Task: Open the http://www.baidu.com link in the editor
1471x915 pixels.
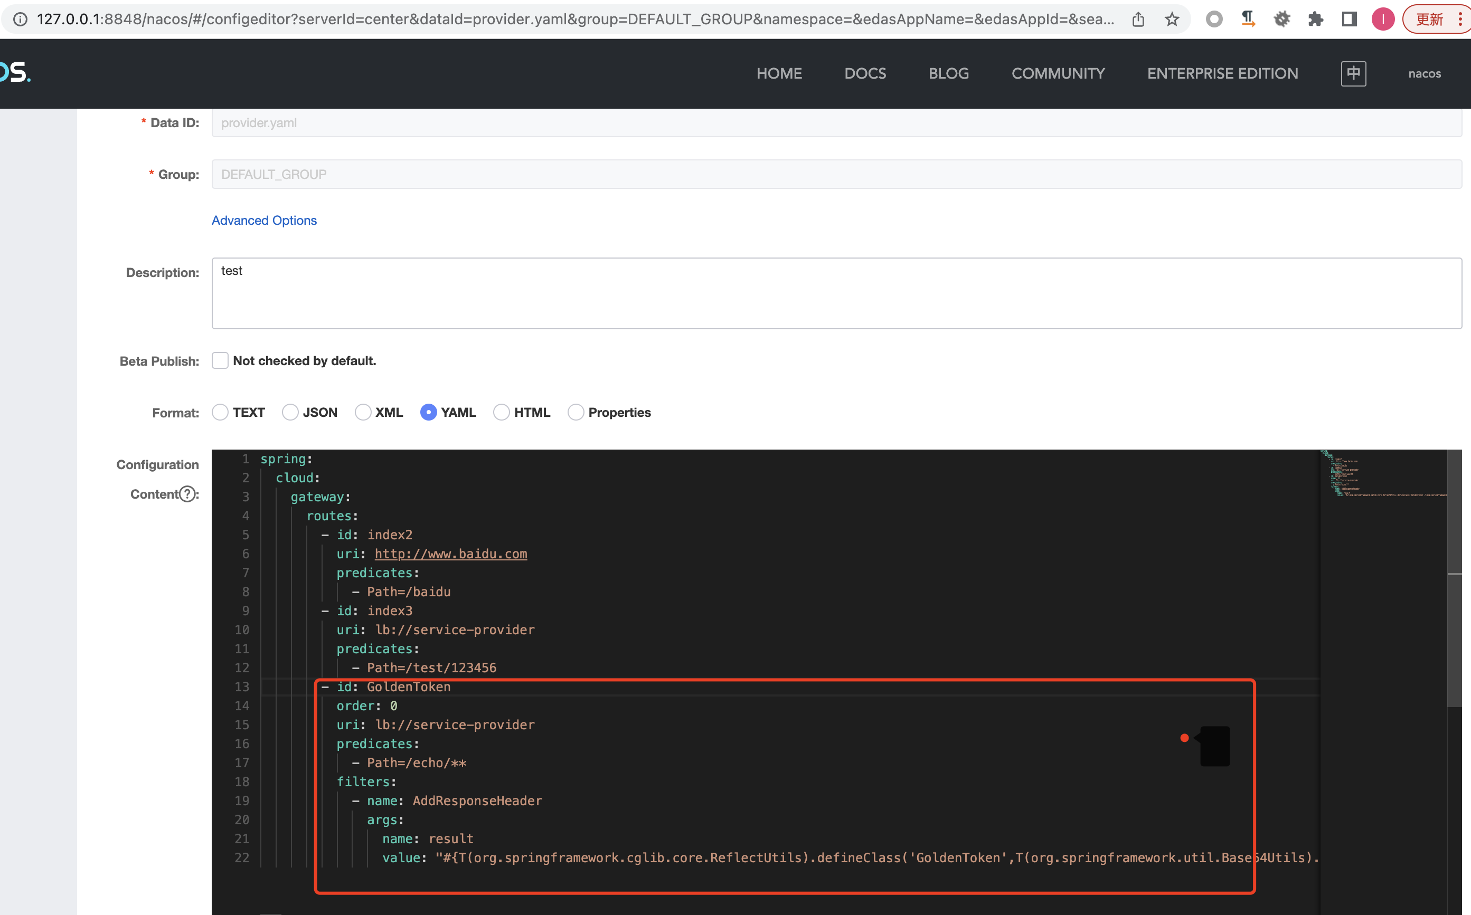Action: (x=450, y=554)
